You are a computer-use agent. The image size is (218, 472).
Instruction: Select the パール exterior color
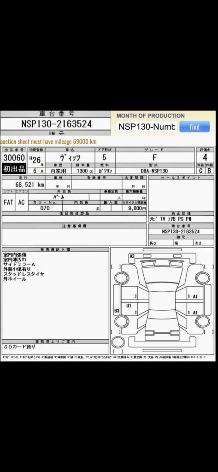tap(59, 196)
